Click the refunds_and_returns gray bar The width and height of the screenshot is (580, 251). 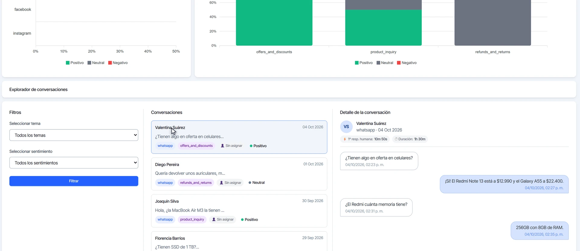tap(493, 23)
